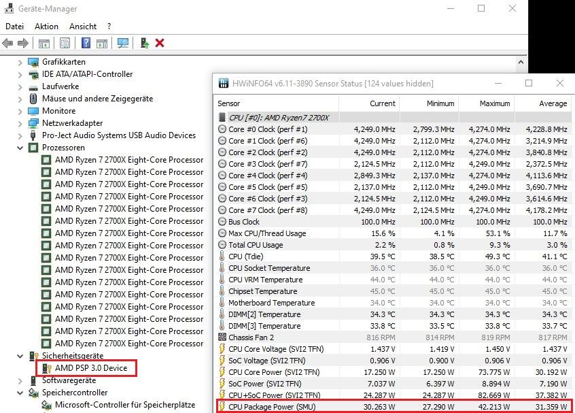Screen dimensions: 575x413
Task: Select the Pro-Ject Audio Systems USB Audio Devices entry
Action: (119, 135)
